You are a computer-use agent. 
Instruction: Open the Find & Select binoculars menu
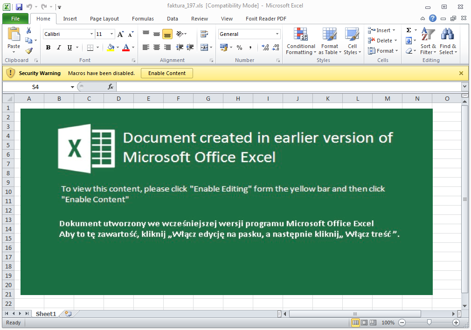tap(448, 41)
